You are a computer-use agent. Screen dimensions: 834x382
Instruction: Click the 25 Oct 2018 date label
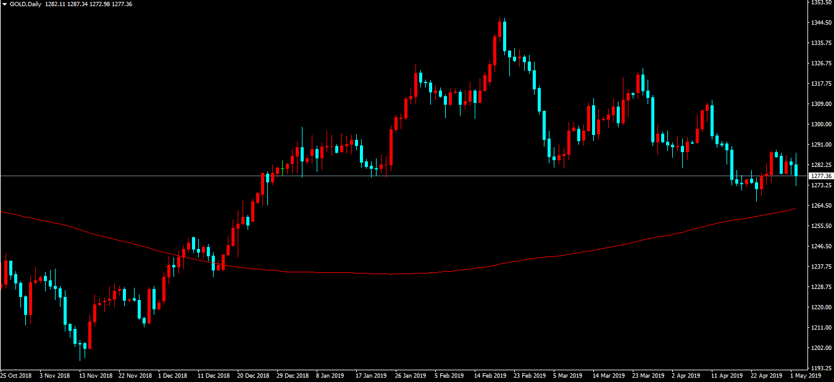click(16, 375)
